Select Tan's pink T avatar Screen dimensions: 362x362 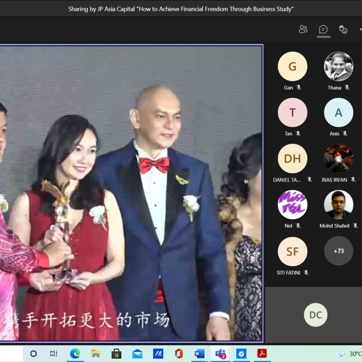coord(292,112)
